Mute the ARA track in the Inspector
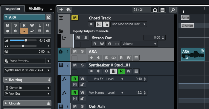Image resolution: width=209 pixels, height=109 pixels. (7, 25)
